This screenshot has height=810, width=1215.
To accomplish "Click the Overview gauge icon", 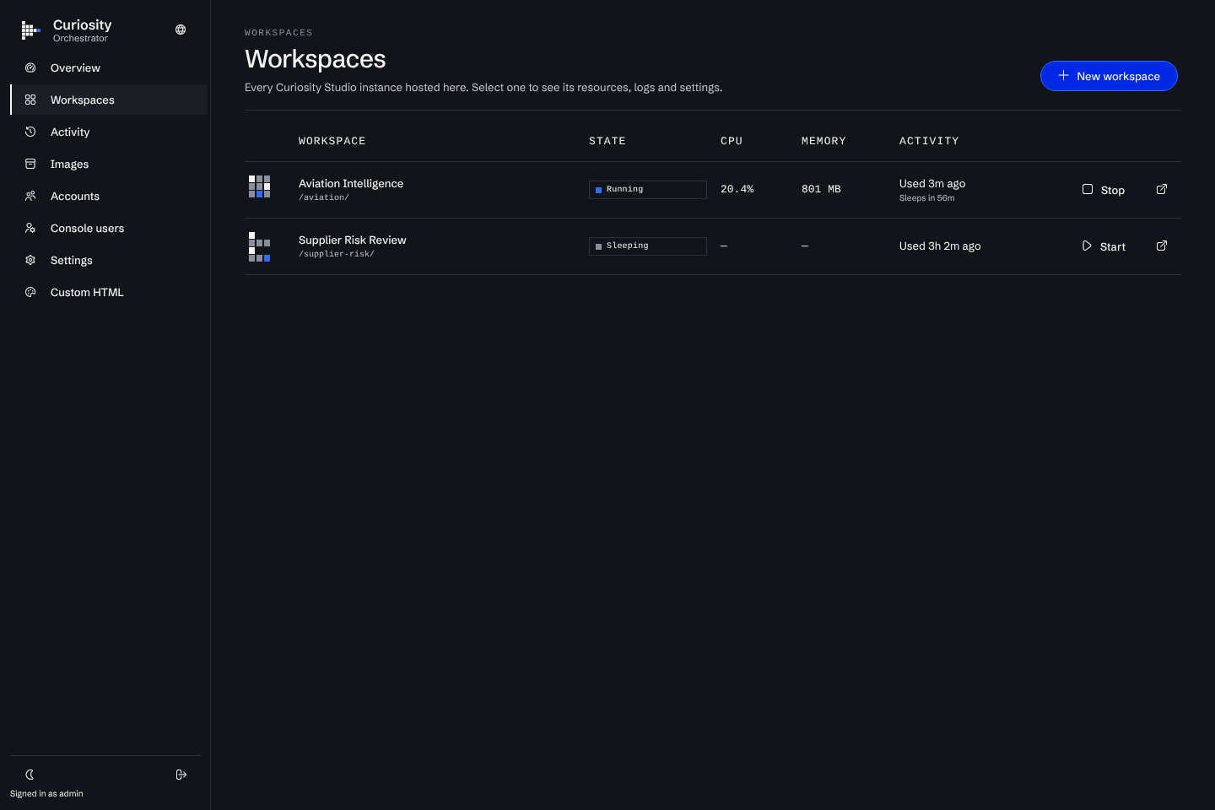I will [x=30, y=67].
